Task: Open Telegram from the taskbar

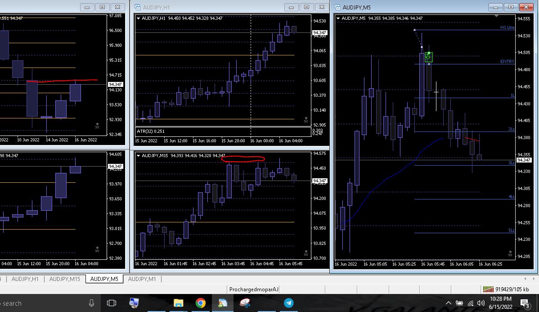Action: (289, 303)
